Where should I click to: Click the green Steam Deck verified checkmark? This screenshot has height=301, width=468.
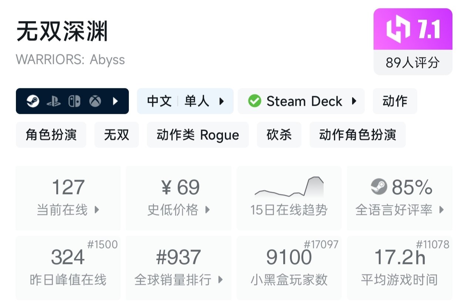pyautogui.click(x=254, y=101)
